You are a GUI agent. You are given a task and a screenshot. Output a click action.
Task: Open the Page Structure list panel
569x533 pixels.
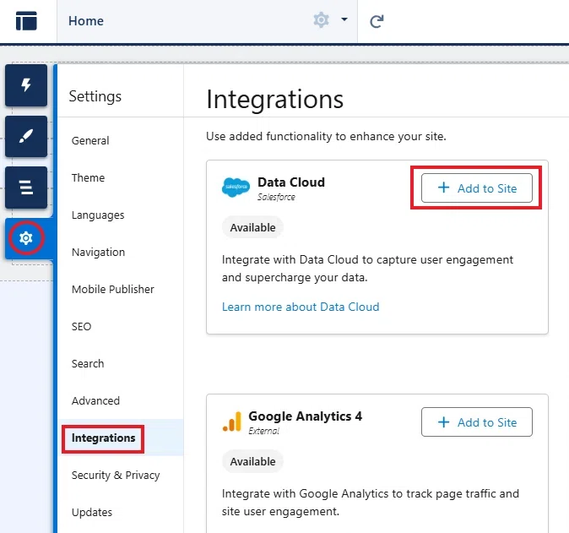click(26, 188)
